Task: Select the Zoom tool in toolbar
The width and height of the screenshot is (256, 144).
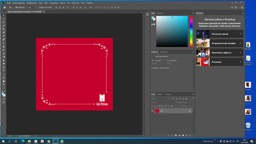Action: [x=4, y=85]
